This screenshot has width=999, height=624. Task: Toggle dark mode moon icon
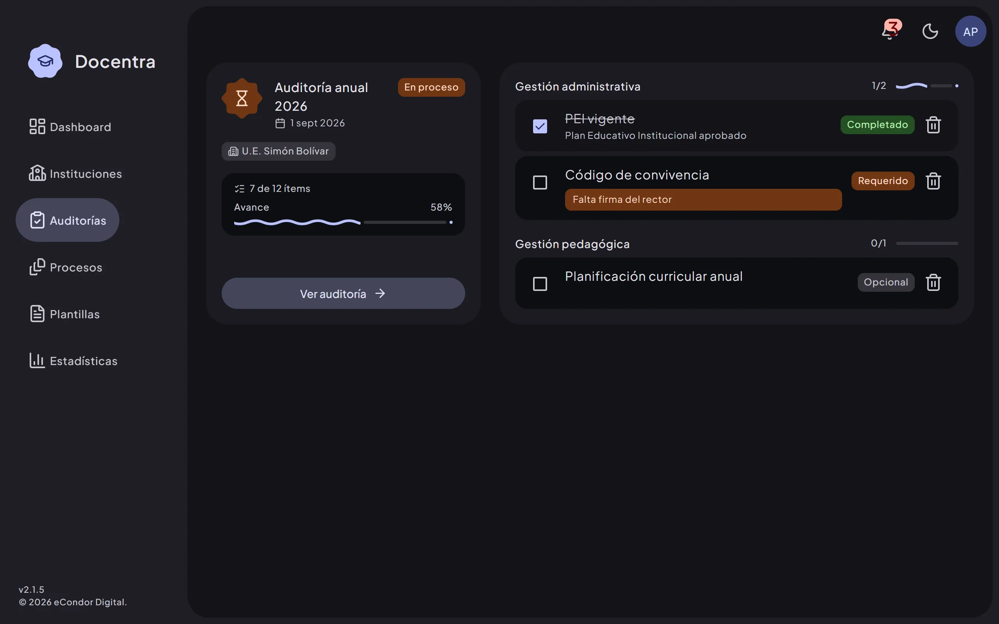(x=930, y=31)
